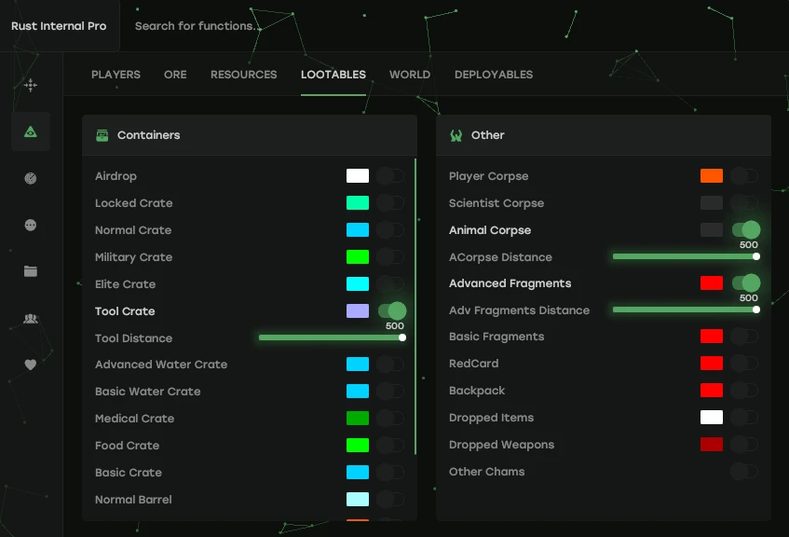
Task: Disable the Tool Crate toggle
Action: coord(392,310)
